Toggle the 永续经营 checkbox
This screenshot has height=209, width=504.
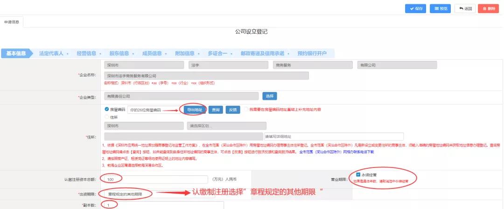(358, 174)
